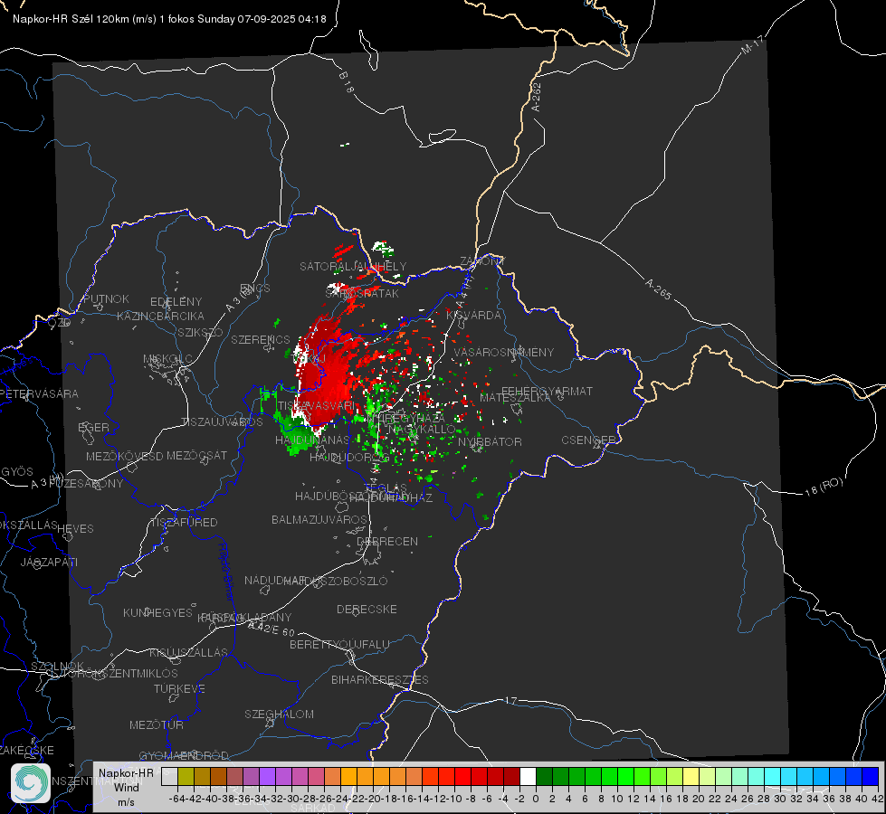Click the SZIKSZÓ town label

pyautogui.click(x=200, y=333)
